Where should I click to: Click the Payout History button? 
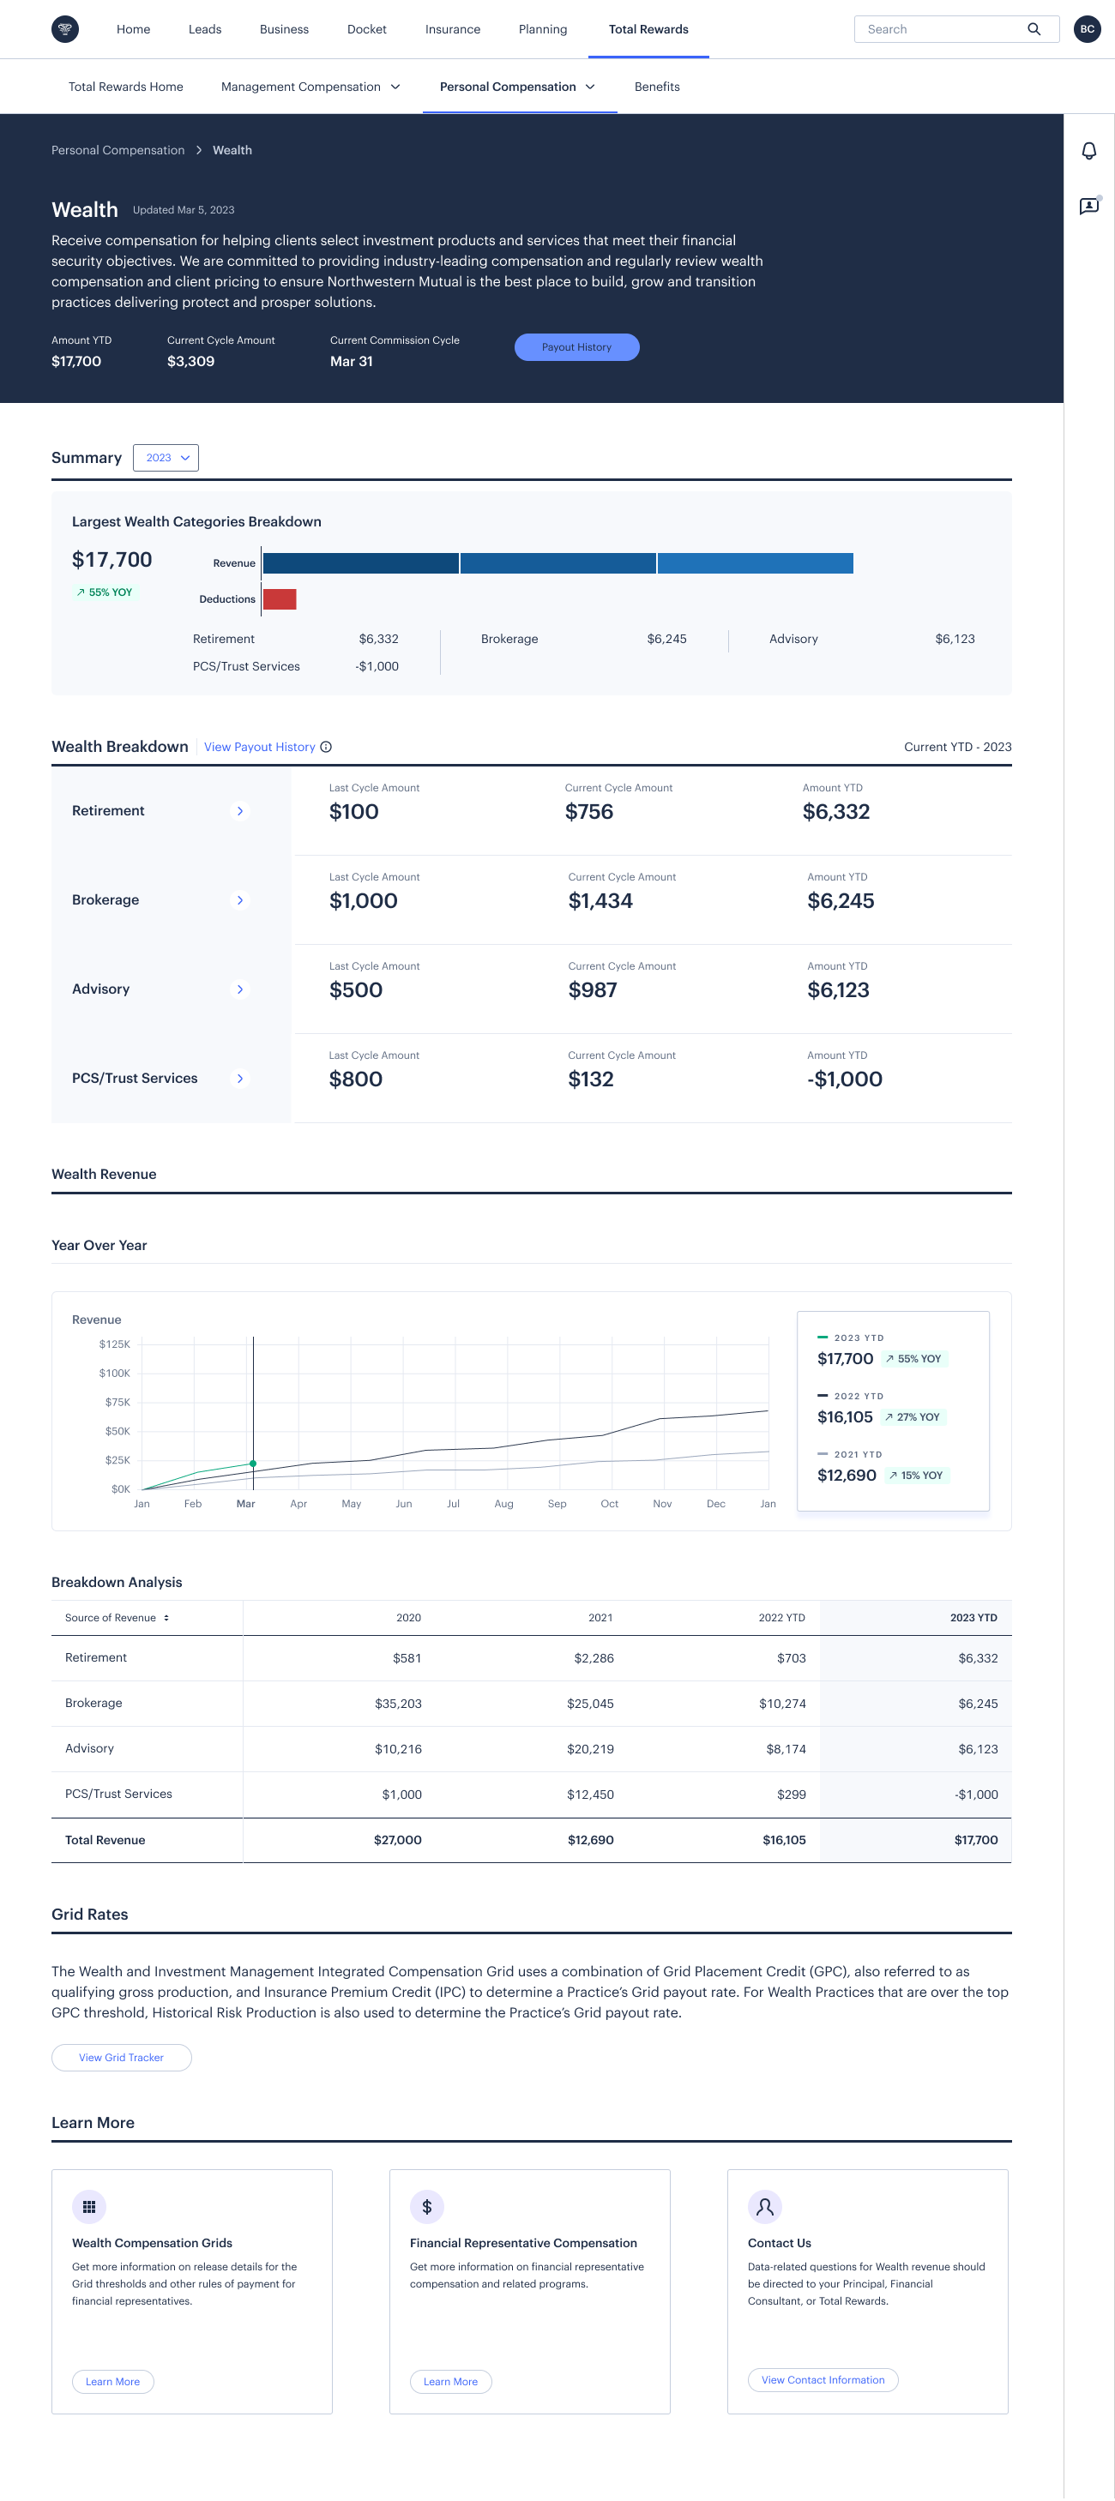click(x=577, y=346)
